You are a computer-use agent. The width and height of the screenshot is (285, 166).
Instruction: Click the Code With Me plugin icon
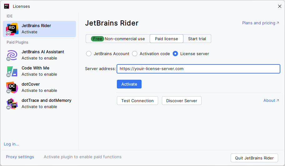click(12, 71)
